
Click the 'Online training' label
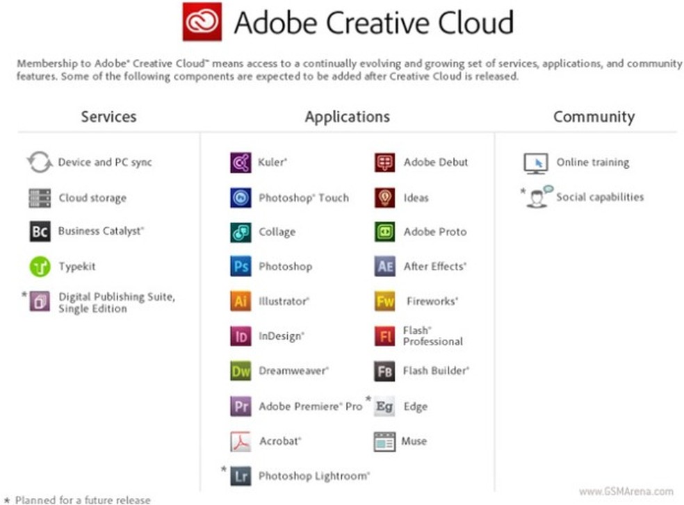click(593, 163)
